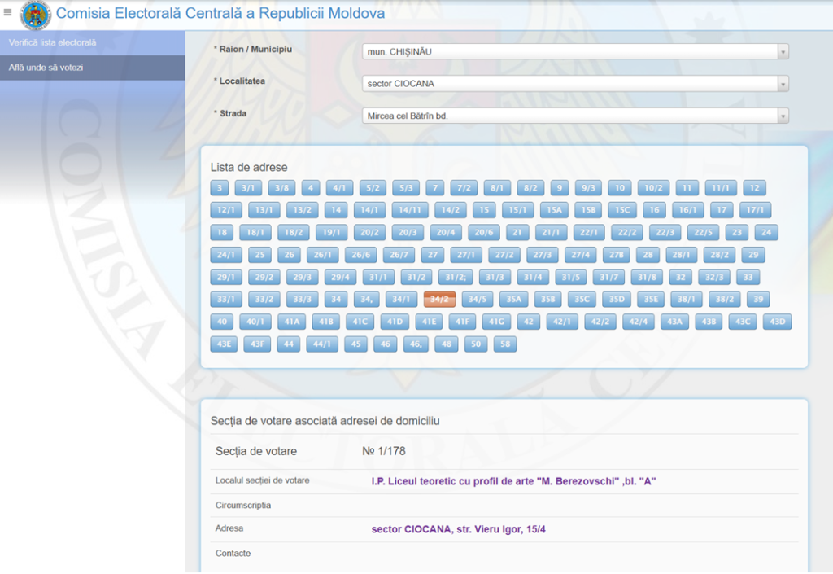Select the highlighted address 34/2

(439, 300)
